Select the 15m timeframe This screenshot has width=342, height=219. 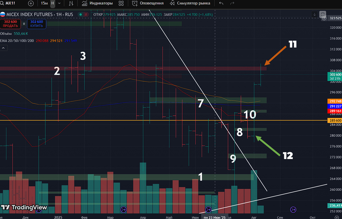pos(45,3)
